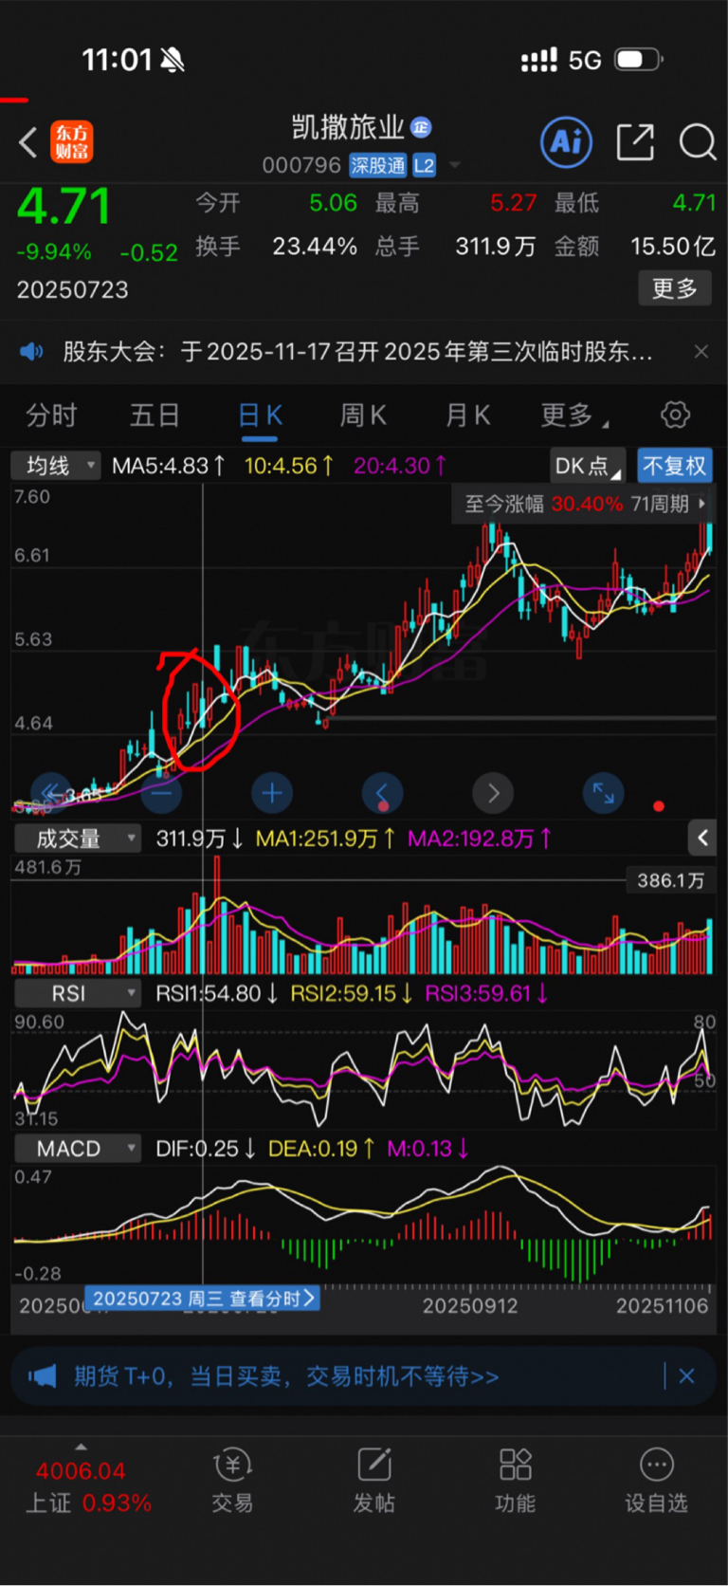Expand chart to fullscreen
The width and height of the screenshot is (728, 1586).
[x=603, y=793]
